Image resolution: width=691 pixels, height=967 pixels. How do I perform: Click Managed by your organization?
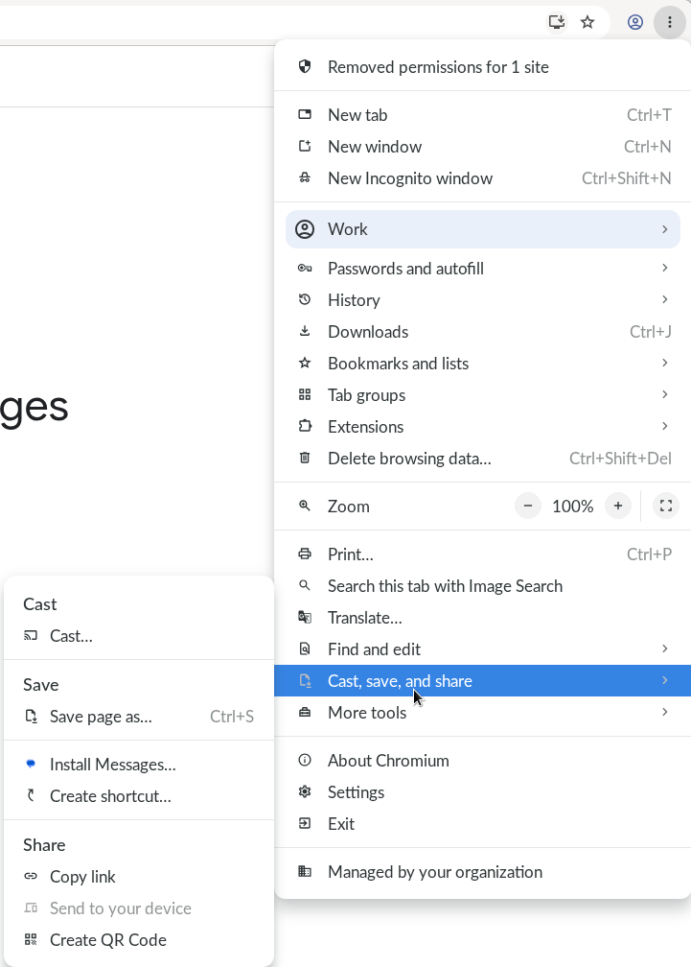coord(483,872)
